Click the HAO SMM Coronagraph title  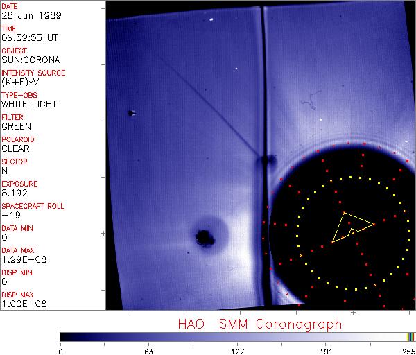click(259, 324)
